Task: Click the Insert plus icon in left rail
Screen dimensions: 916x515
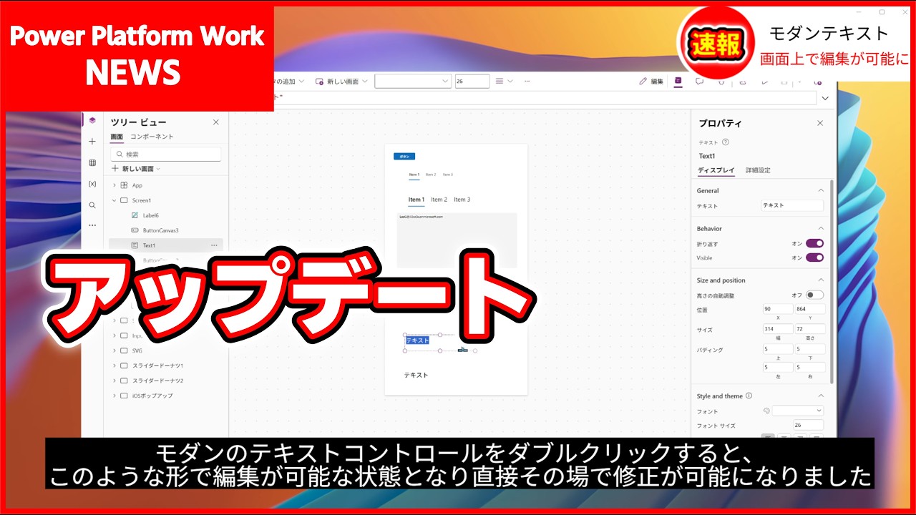Action: coord(92,142)
